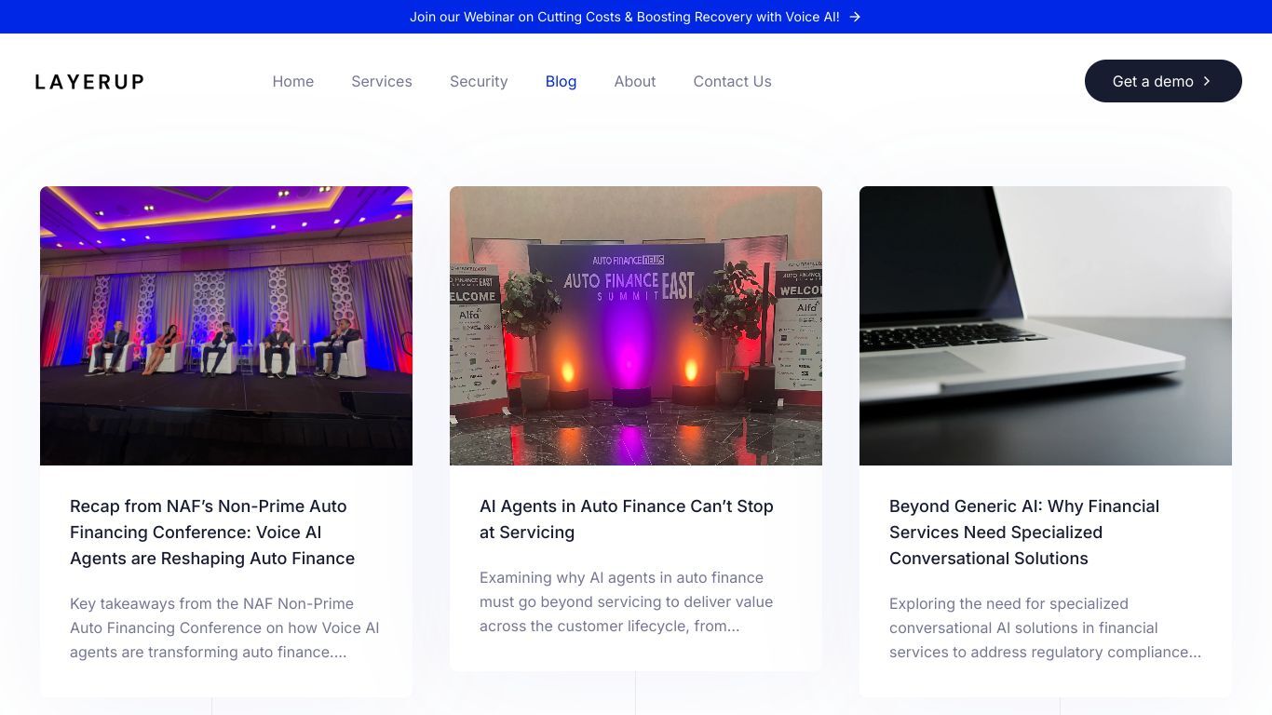Open article Recap from NAF's Non-Prime Auto Financing Conference
1272x715 pixels.
click(212, 533)
